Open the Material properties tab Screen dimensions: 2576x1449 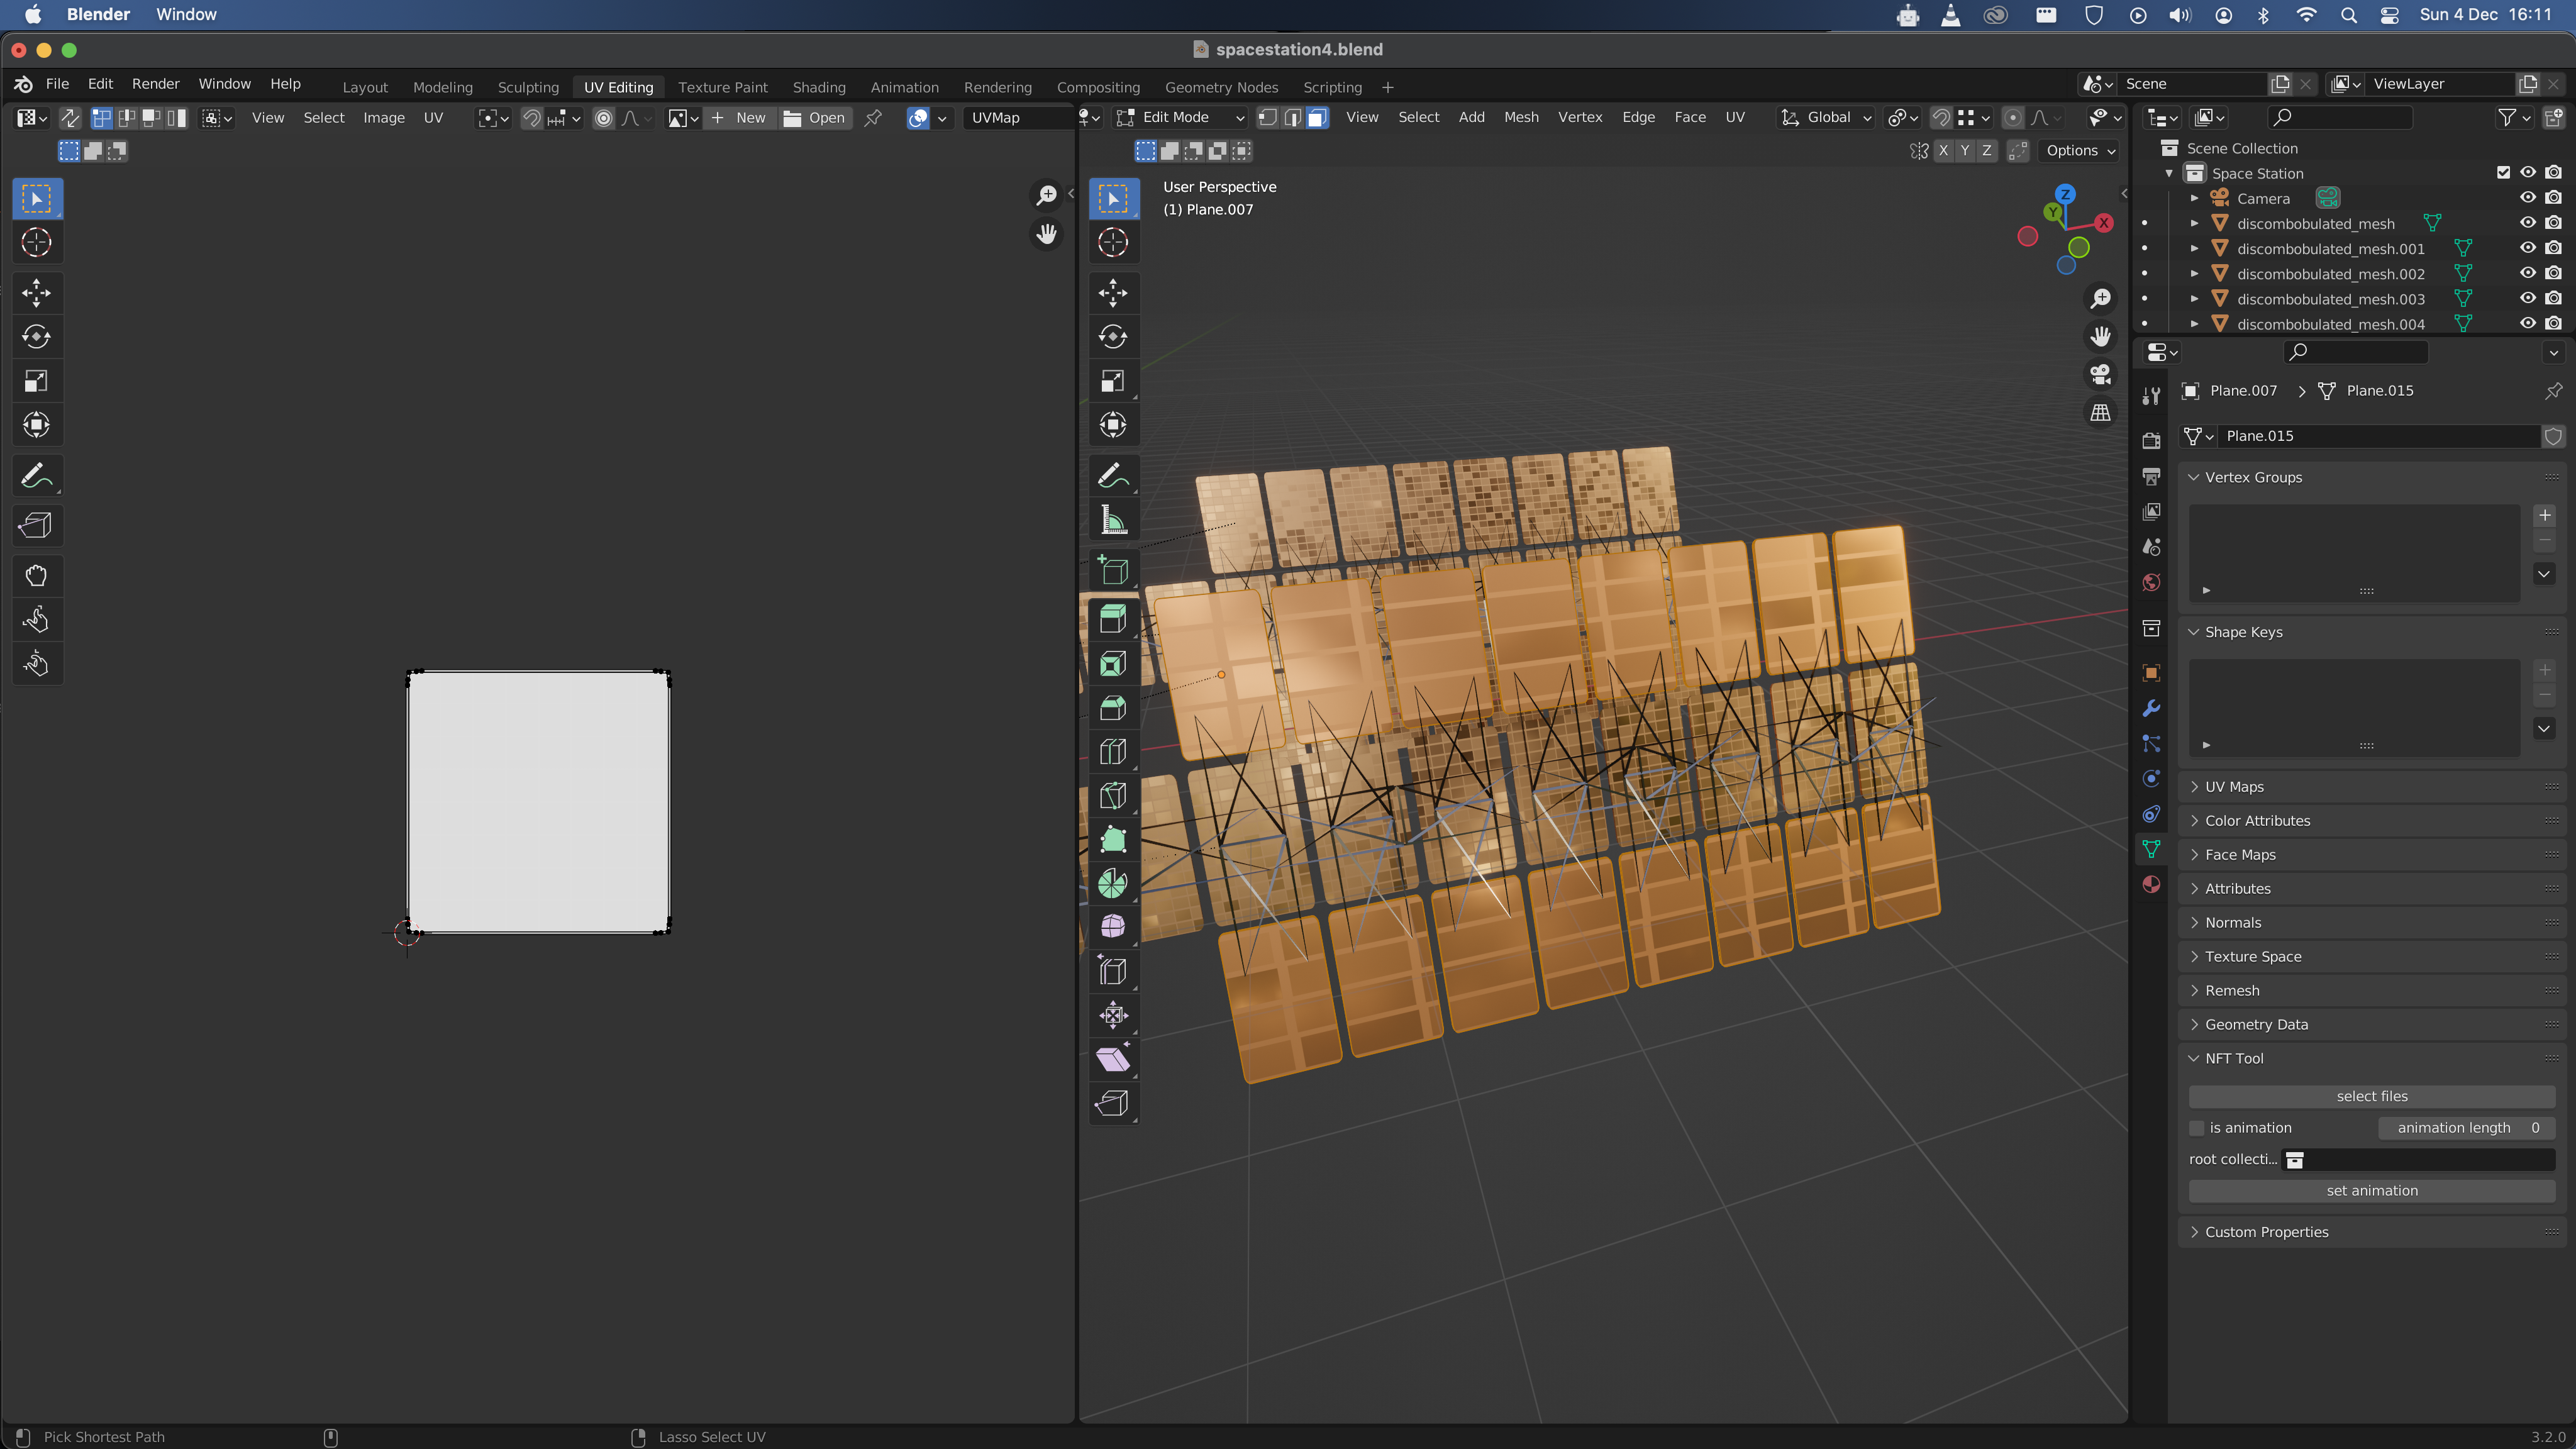click(2151, 884)
